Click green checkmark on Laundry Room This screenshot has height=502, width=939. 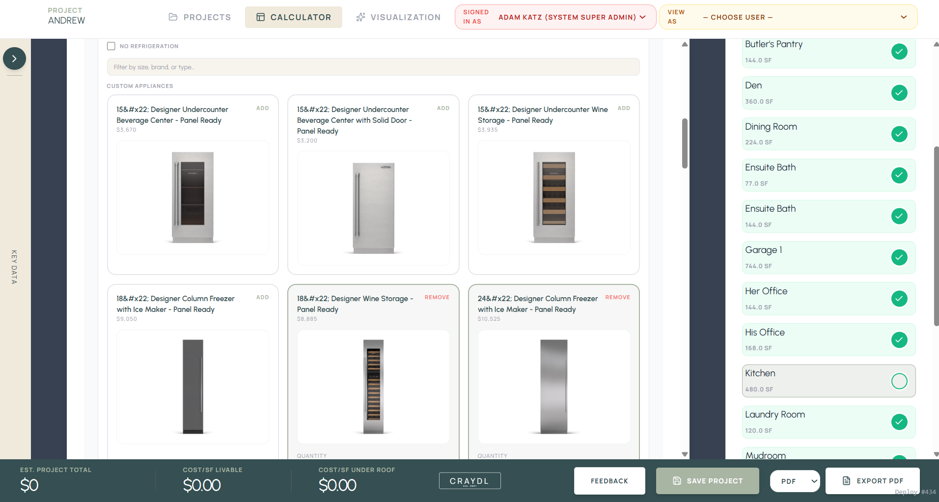[899, 422]
